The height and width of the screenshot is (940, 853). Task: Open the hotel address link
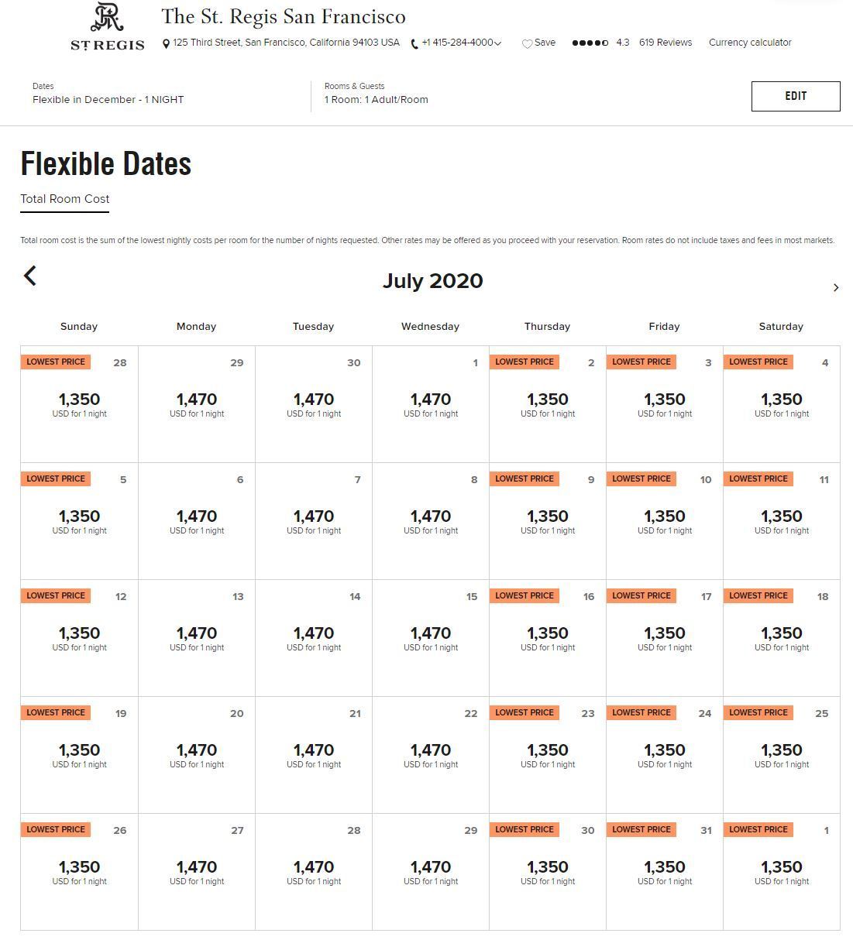[x=286, y=43]
